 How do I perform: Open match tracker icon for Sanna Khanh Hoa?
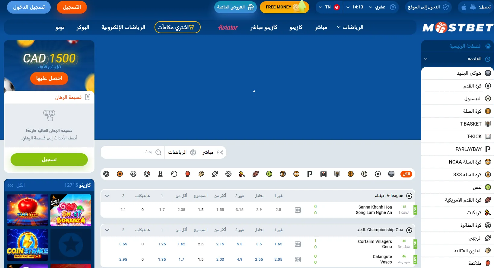(298, 210)
